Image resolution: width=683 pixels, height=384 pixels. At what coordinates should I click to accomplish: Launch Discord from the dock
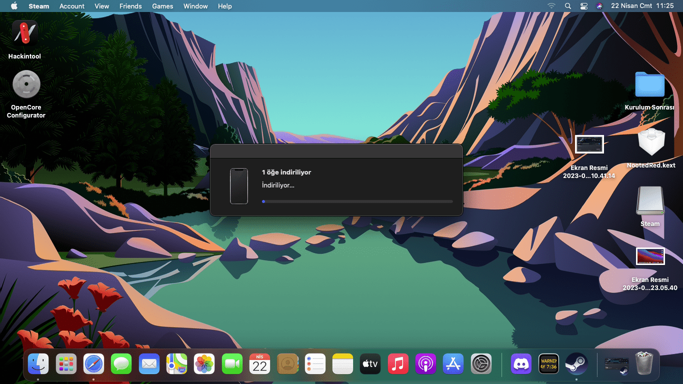pyautogui.click(x=521, y=363)
